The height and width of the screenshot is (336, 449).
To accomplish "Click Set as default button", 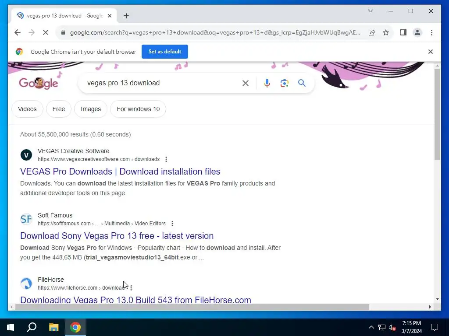I will [x=165, y=52].
